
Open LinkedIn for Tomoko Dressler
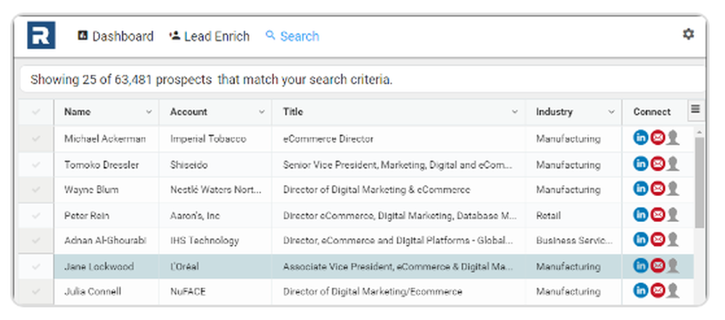(640, 164)
